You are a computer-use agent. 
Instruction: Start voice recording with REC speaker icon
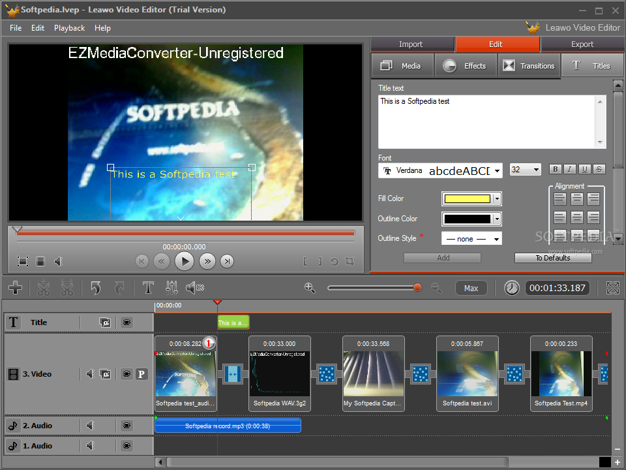195,288
